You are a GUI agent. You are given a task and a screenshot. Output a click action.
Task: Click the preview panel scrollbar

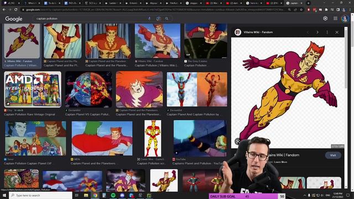coord(346,57)
